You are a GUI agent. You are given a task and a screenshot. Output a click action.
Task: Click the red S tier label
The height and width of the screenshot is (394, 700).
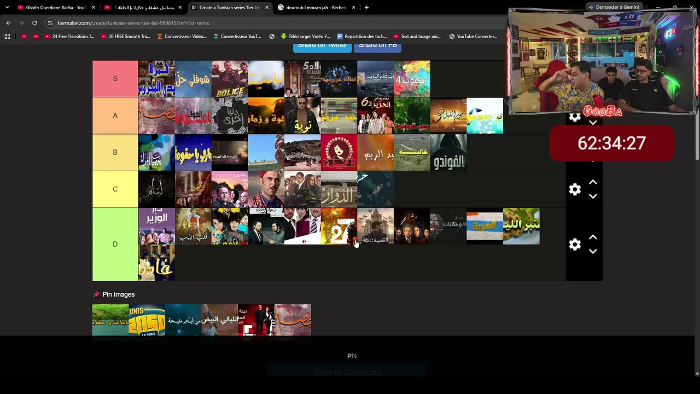pos(115,79)
